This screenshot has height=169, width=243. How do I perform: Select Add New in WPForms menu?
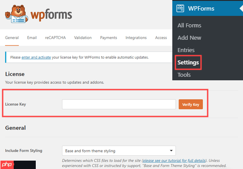[189, 38]
